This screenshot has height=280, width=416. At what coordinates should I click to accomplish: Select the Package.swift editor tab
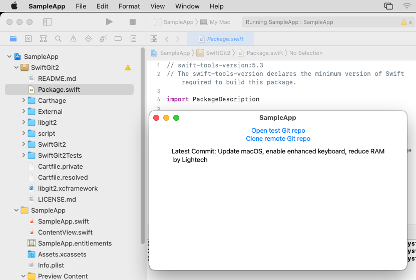pyautogui.click(x=220, y=39)
